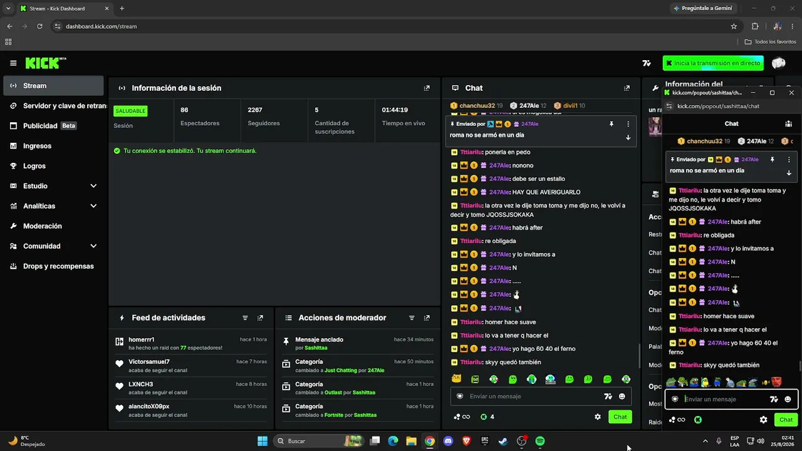
Task: Open dashboard chat settings gear
Action: click(598, 417)
